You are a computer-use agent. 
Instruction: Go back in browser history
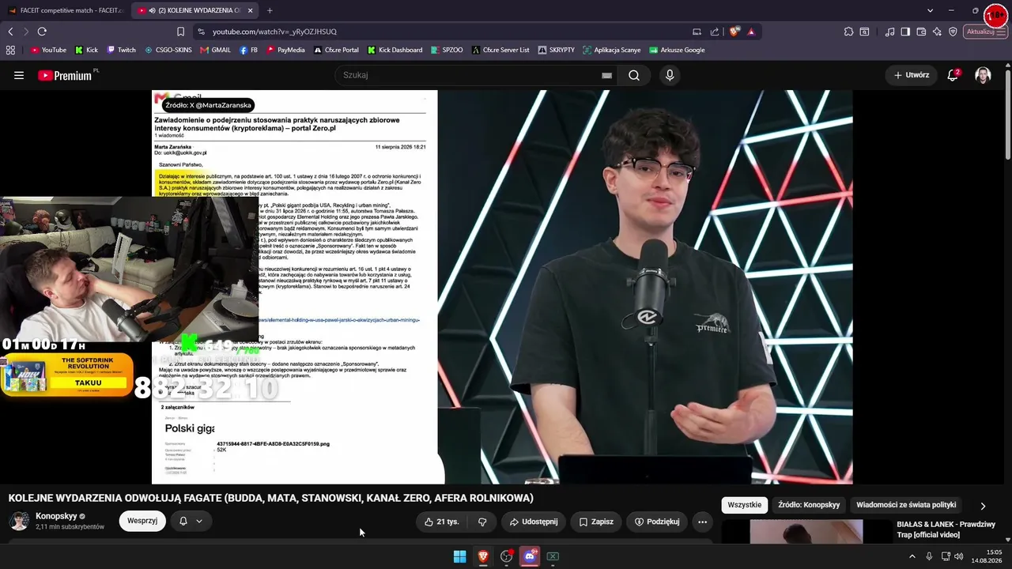[10, 32]
